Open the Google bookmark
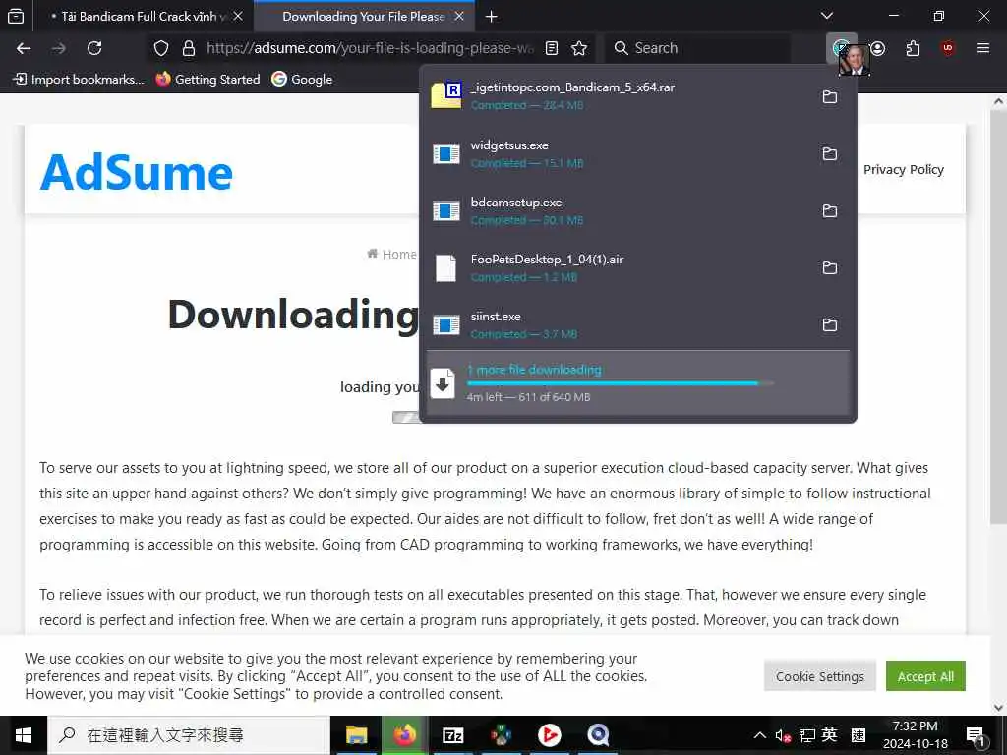The width and height of the screenshot is (1007, 755). 302,79
